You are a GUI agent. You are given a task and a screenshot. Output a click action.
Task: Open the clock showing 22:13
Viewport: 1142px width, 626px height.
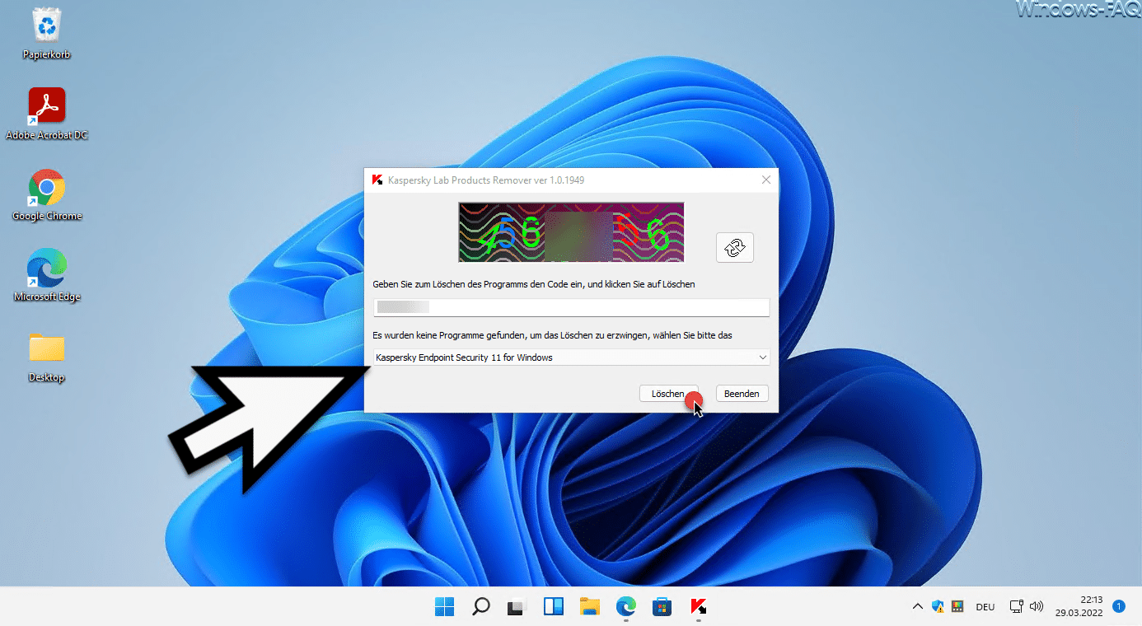[x=1078, y=607]
